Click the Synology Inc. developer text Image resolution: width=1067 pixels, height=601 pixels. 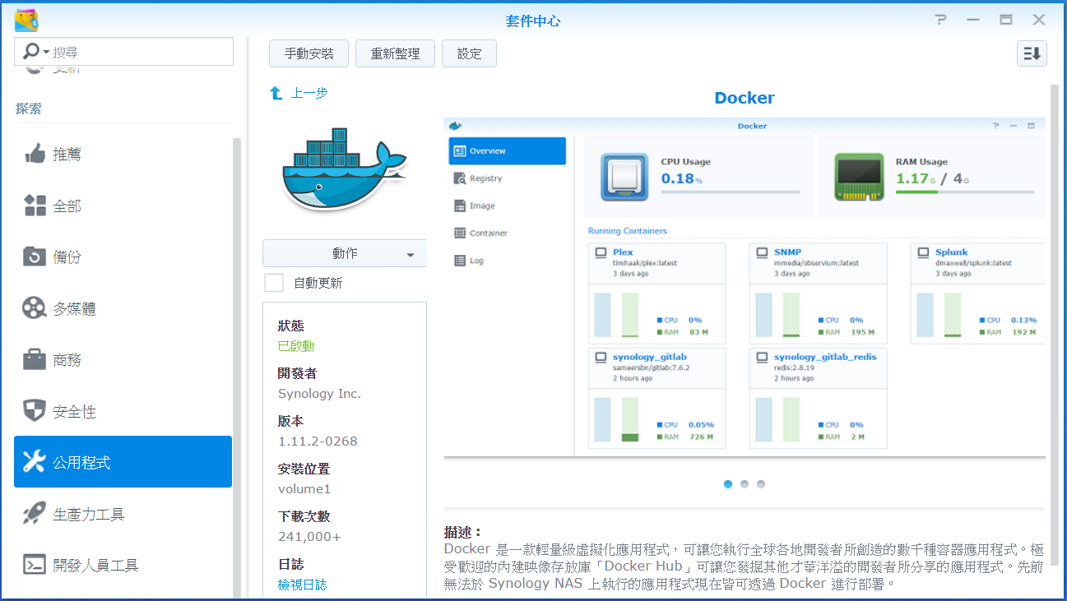(x=319, y=393)
